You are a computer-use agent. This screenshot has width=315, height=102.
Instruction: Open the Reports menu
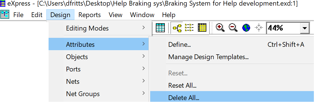pos(89,15)
